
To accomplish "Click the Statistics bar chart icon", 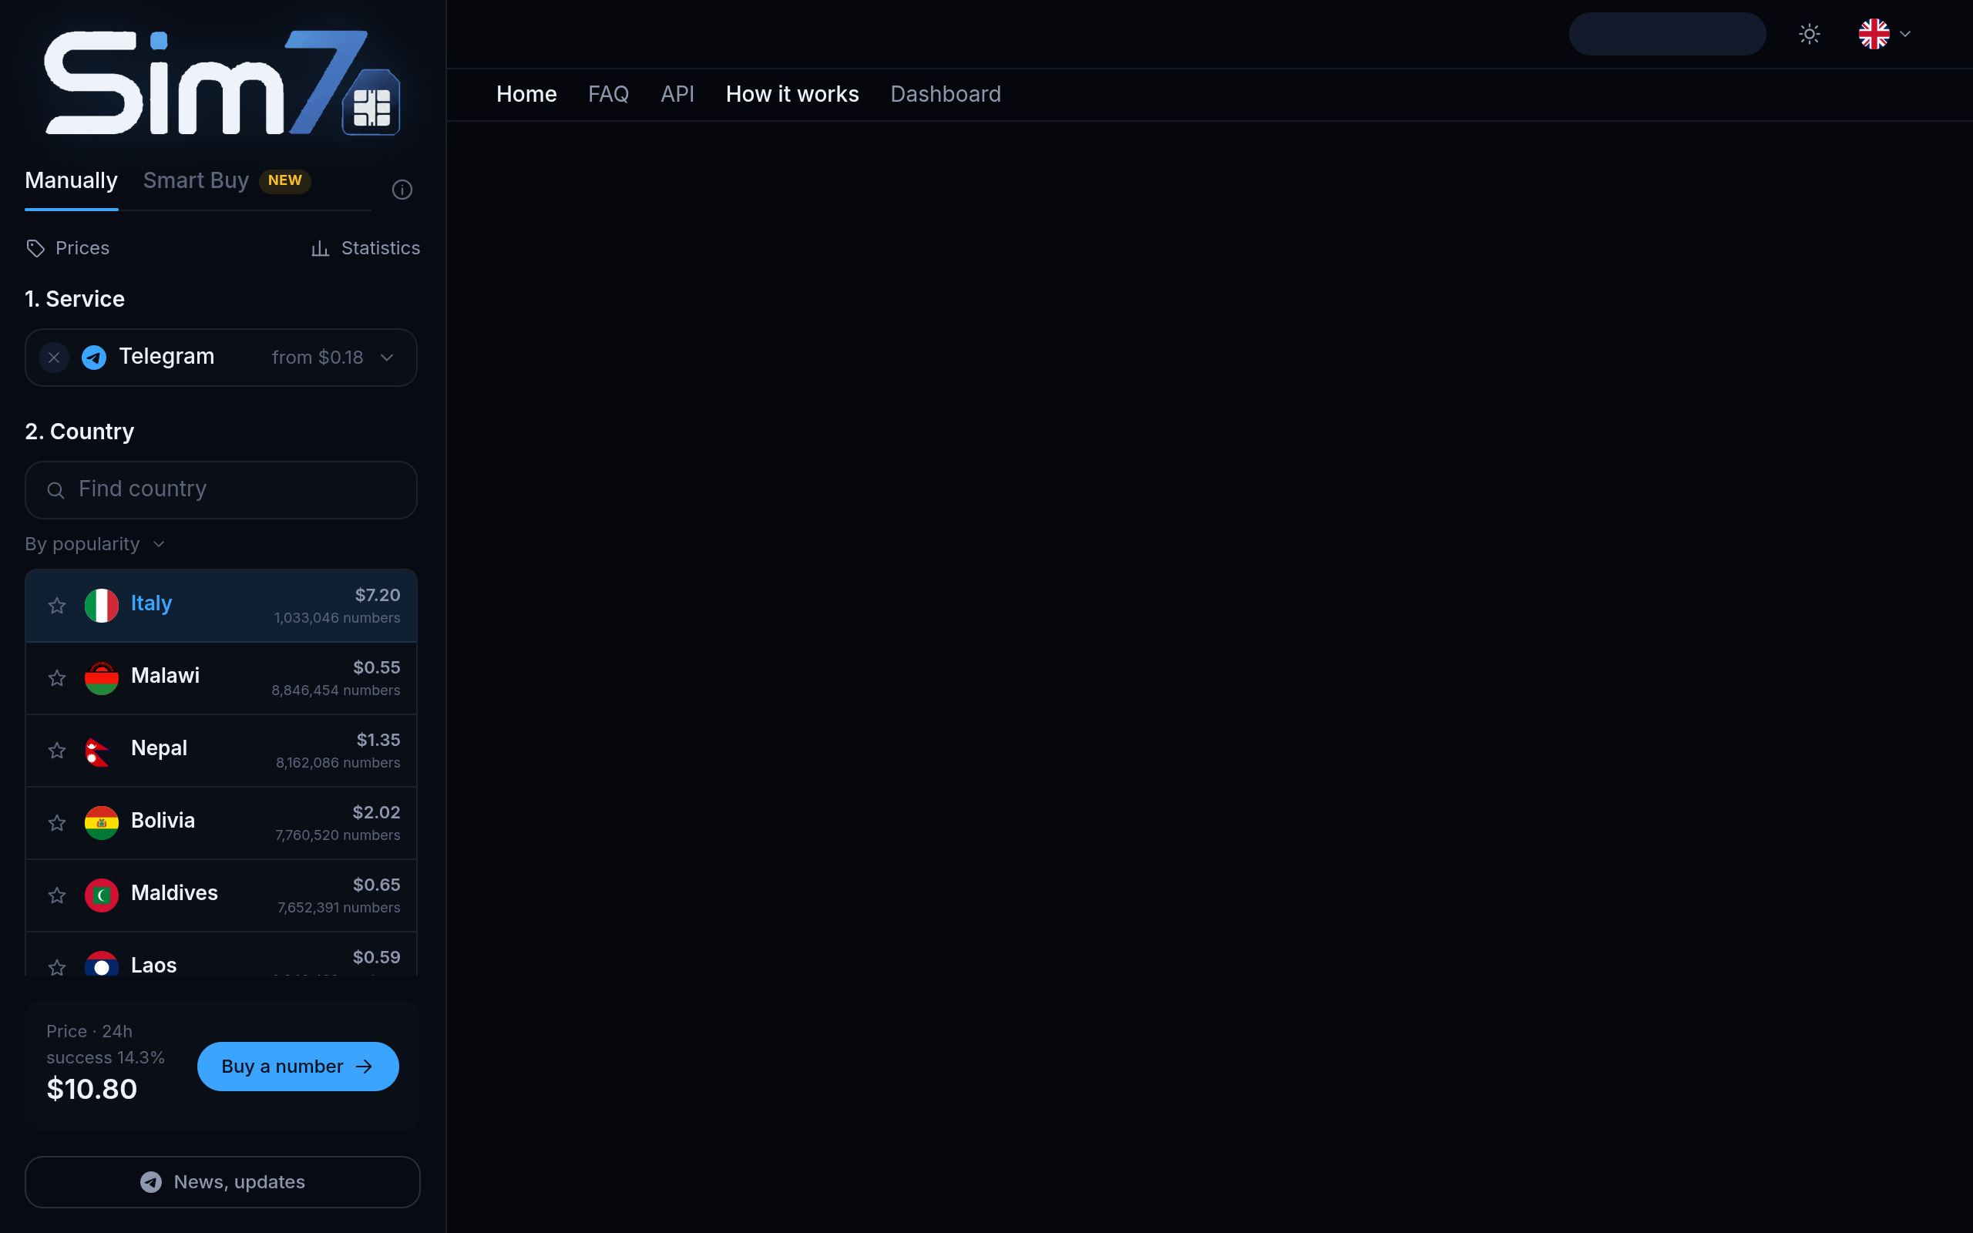I will 321,249.
